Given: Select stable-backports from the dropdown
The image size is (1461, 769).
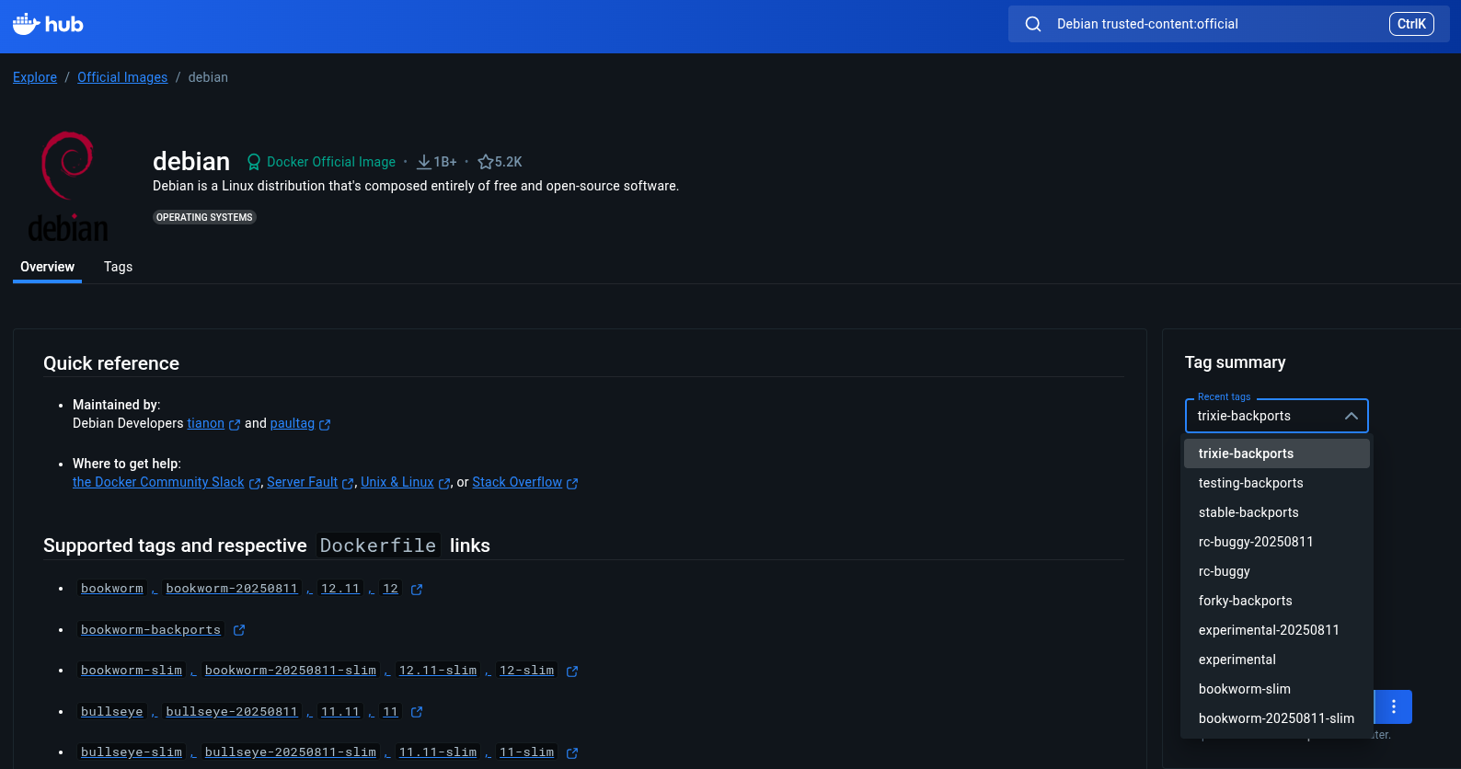Looking at the screenshot, I should pos(1277,512).
